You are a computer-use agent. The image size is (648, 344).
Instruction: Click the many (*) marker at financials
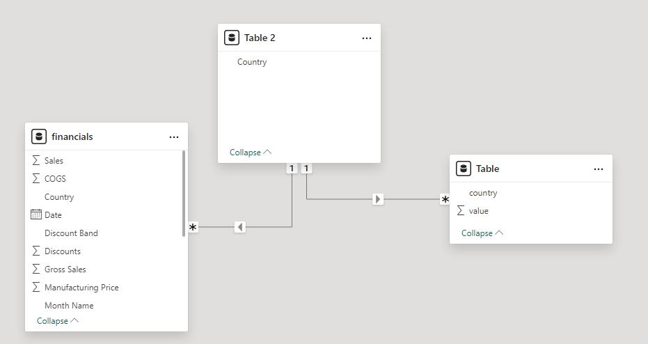pos(193,228)
